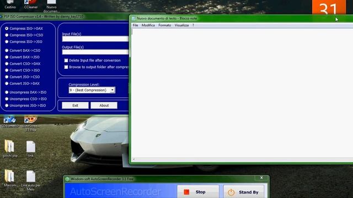Open the giochi psp folder
Screen dimensions: 353x198
10,148
